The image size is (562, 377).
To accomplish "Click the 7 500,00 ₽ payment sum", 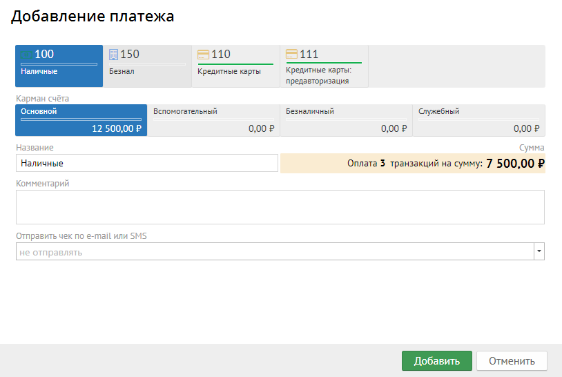I will 515,164.
